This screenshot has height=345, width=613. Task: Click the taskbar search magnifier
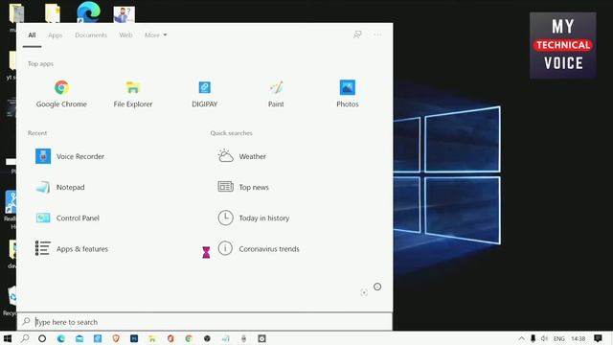coord(25,338)
